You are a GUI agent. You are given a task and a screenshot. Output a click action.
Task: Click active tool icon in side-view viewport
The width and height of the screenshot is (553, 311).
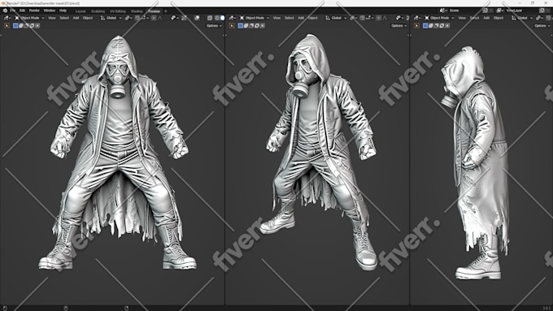tap(416, 26)
